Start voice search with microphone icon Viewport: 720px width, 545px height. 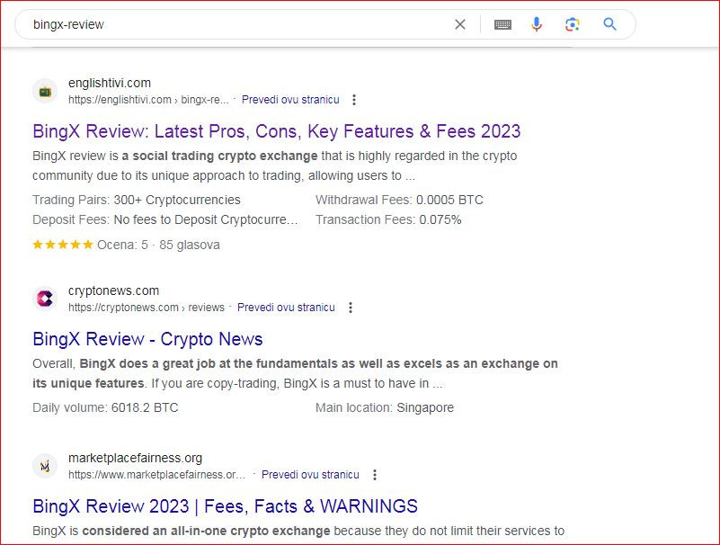pos(537,24)
